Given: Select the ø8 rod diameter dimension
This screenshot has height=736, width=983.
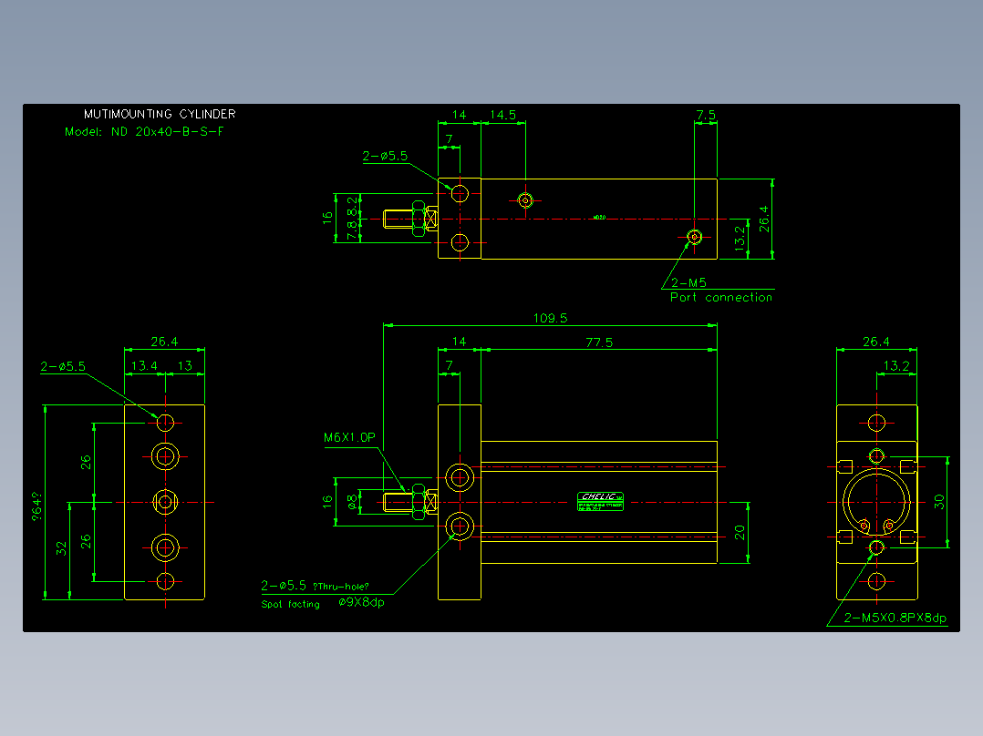Looking at the screenshot, I should 352,501.
